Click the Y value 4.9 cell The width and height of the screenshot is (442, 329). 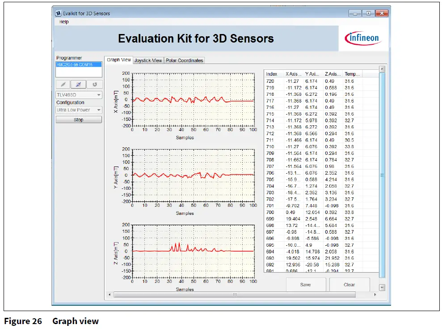pyautogui.click(x=309, y=245)
